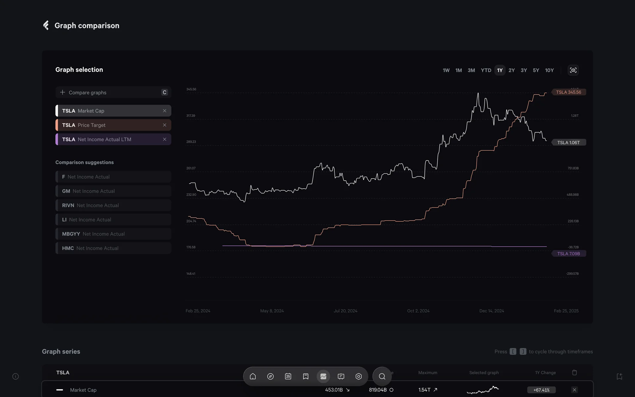Remove TSLA Price Target graph
635x397 pixels.
pos(164,125)
